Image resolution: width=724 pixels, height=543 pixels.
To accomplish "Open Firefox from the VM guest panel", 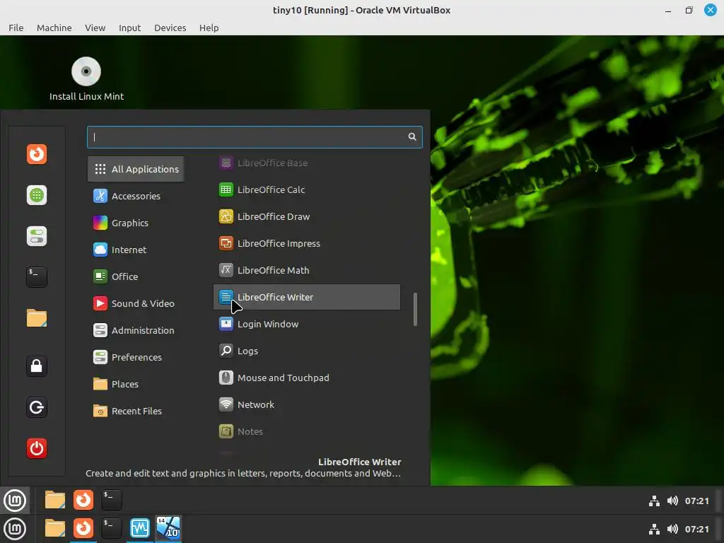I will tap(83, 500).
